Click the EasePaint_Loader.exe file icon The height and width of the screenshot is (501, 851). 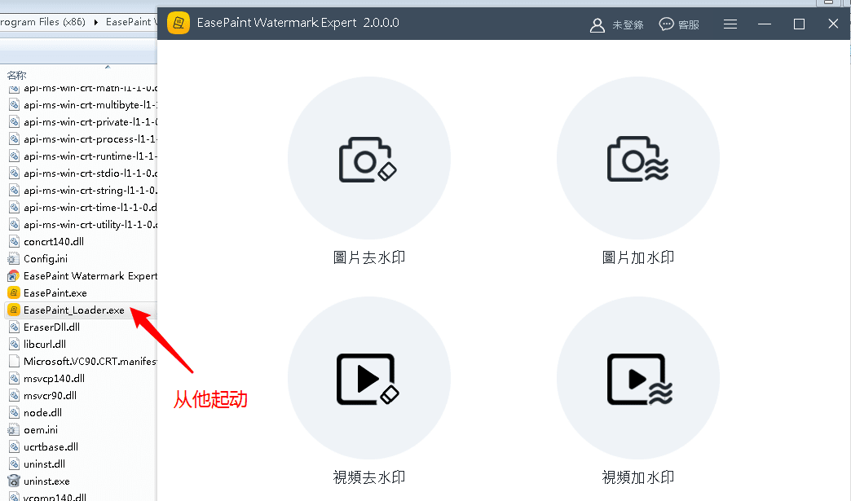click(14, 310)
